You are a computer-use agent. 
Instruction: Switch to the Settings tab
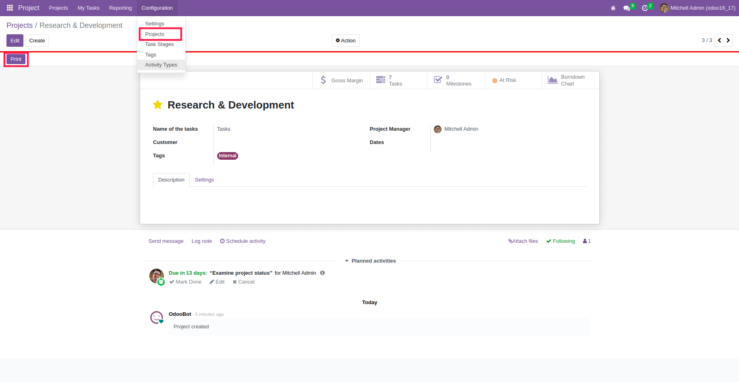click(204, 180)
